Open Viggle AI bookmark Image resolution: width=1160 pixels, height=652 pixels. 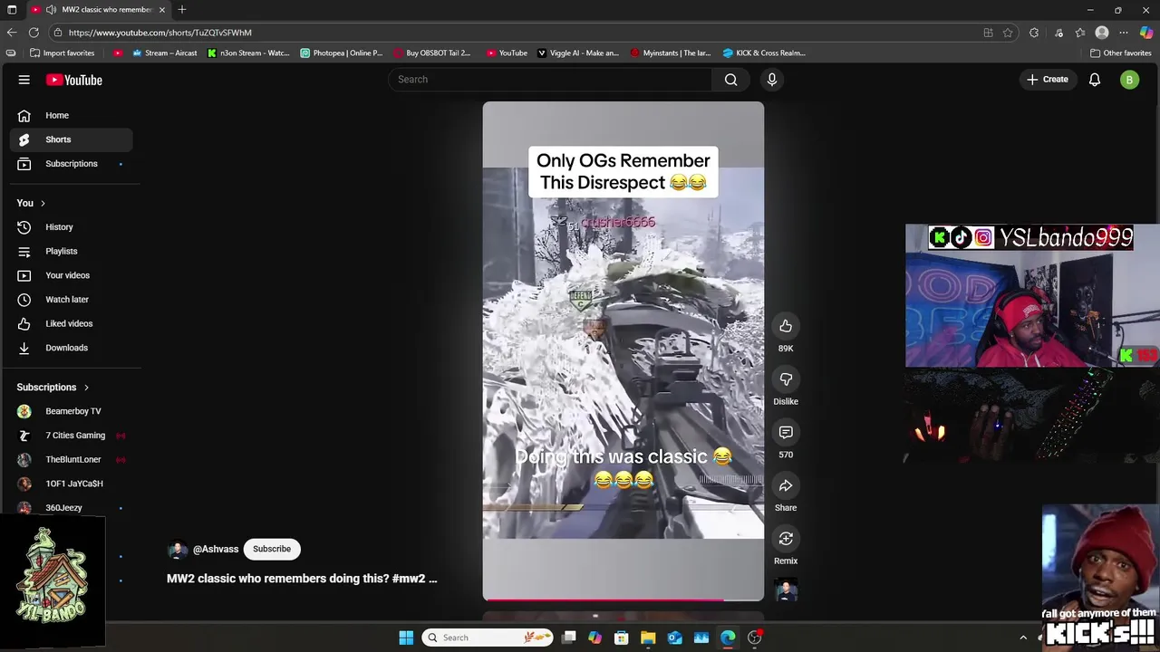coord(578,53)
